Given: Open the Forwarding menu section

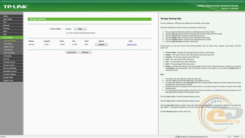Looking at the screenshot, I should coord(11,56).
